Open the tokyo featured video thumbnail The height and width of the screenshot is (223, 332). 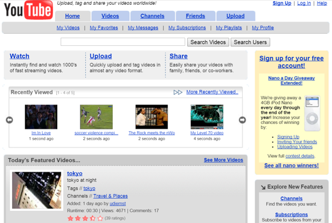[37, 190]
